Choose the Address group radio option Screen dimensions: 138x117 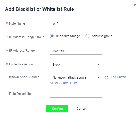click(x=87, y=36)
